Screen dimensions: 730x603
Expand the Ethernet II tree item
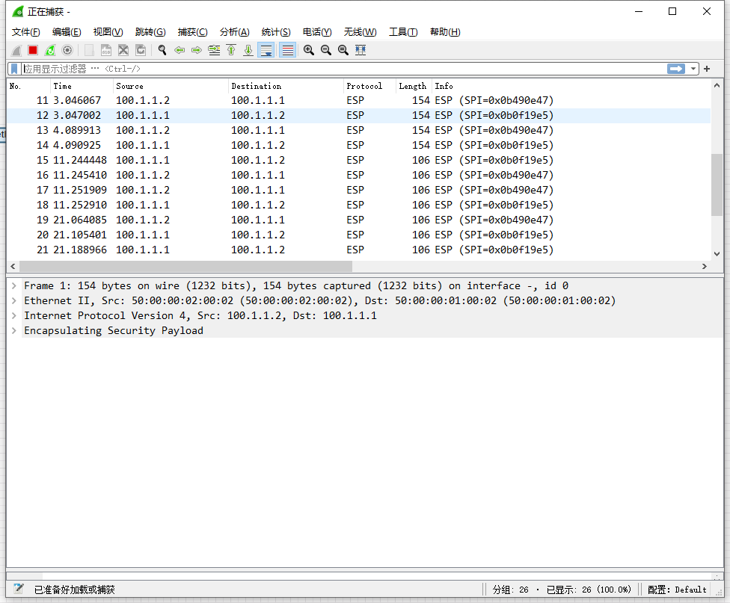pyautogui.click(x=13, y=300)
